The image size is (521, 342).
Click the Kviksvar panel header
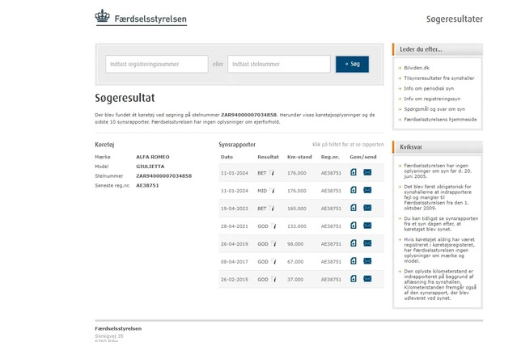tap(438, 147)
